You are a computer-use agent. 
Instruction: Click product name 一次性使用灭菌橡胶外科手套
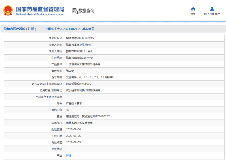(83, 64)
